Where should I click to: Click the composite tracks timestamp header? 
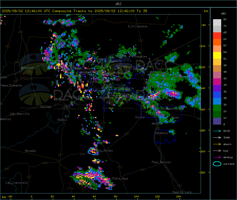(x=74, y=11)
